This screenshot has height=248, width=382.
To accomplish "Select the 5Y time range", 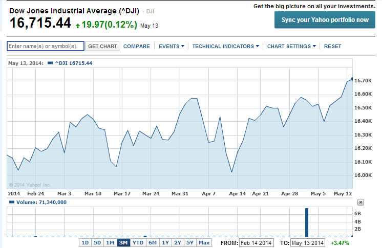I will click(190, 243).
